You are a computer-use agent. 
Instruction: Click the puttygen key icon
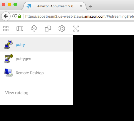pyautogui.click(x=9, y=59)
